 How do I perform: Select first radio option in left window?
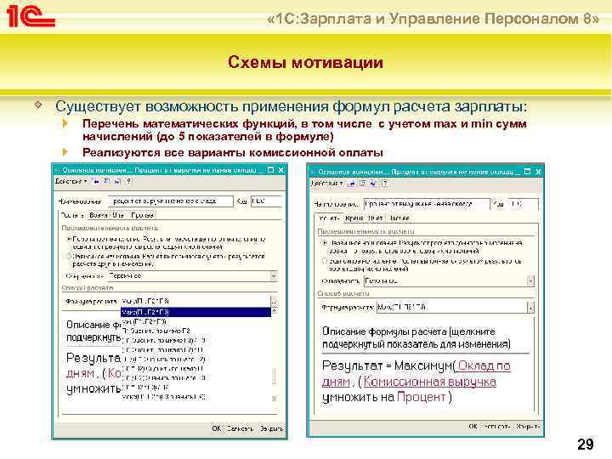[x=69, y=239]
